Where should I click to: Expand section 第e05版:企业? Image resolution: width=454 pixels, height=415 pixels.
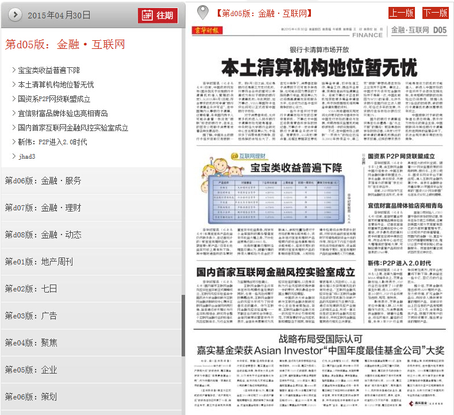[x=91, y=370]
